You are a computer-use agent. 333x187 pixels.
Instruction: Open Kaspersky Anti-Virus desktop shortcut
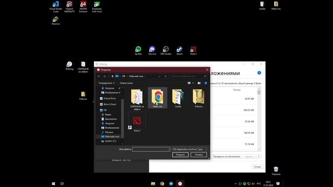click(97, 7)
